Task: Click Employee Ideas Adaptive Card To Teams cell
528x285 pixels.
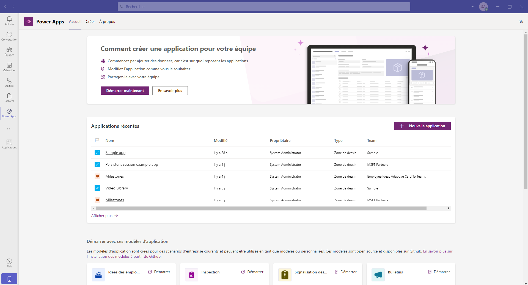Action: (396, 177)
